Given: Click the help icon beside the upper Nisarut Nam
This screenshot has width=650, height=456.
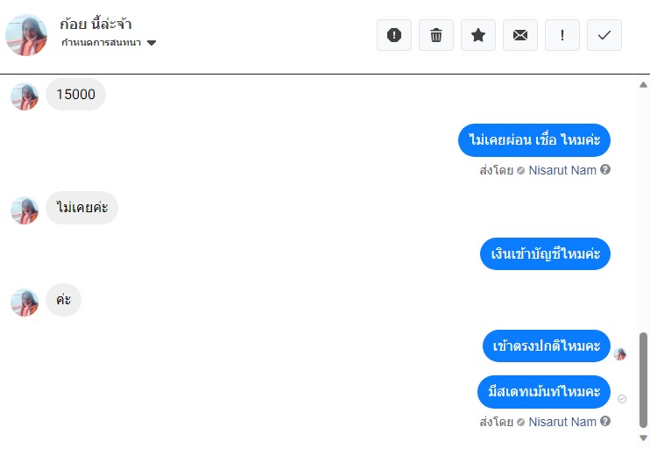Looking at the screenshot, I should point(605,169).
